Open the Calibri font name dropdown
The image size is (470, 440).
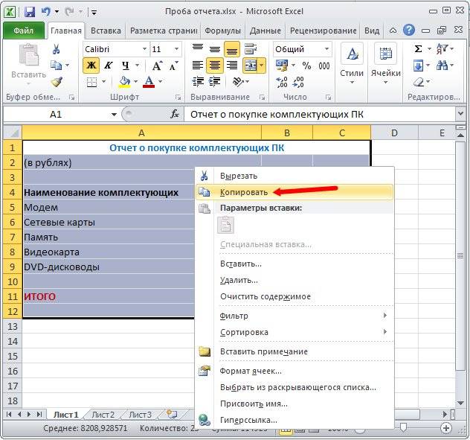tap(144, 49)
